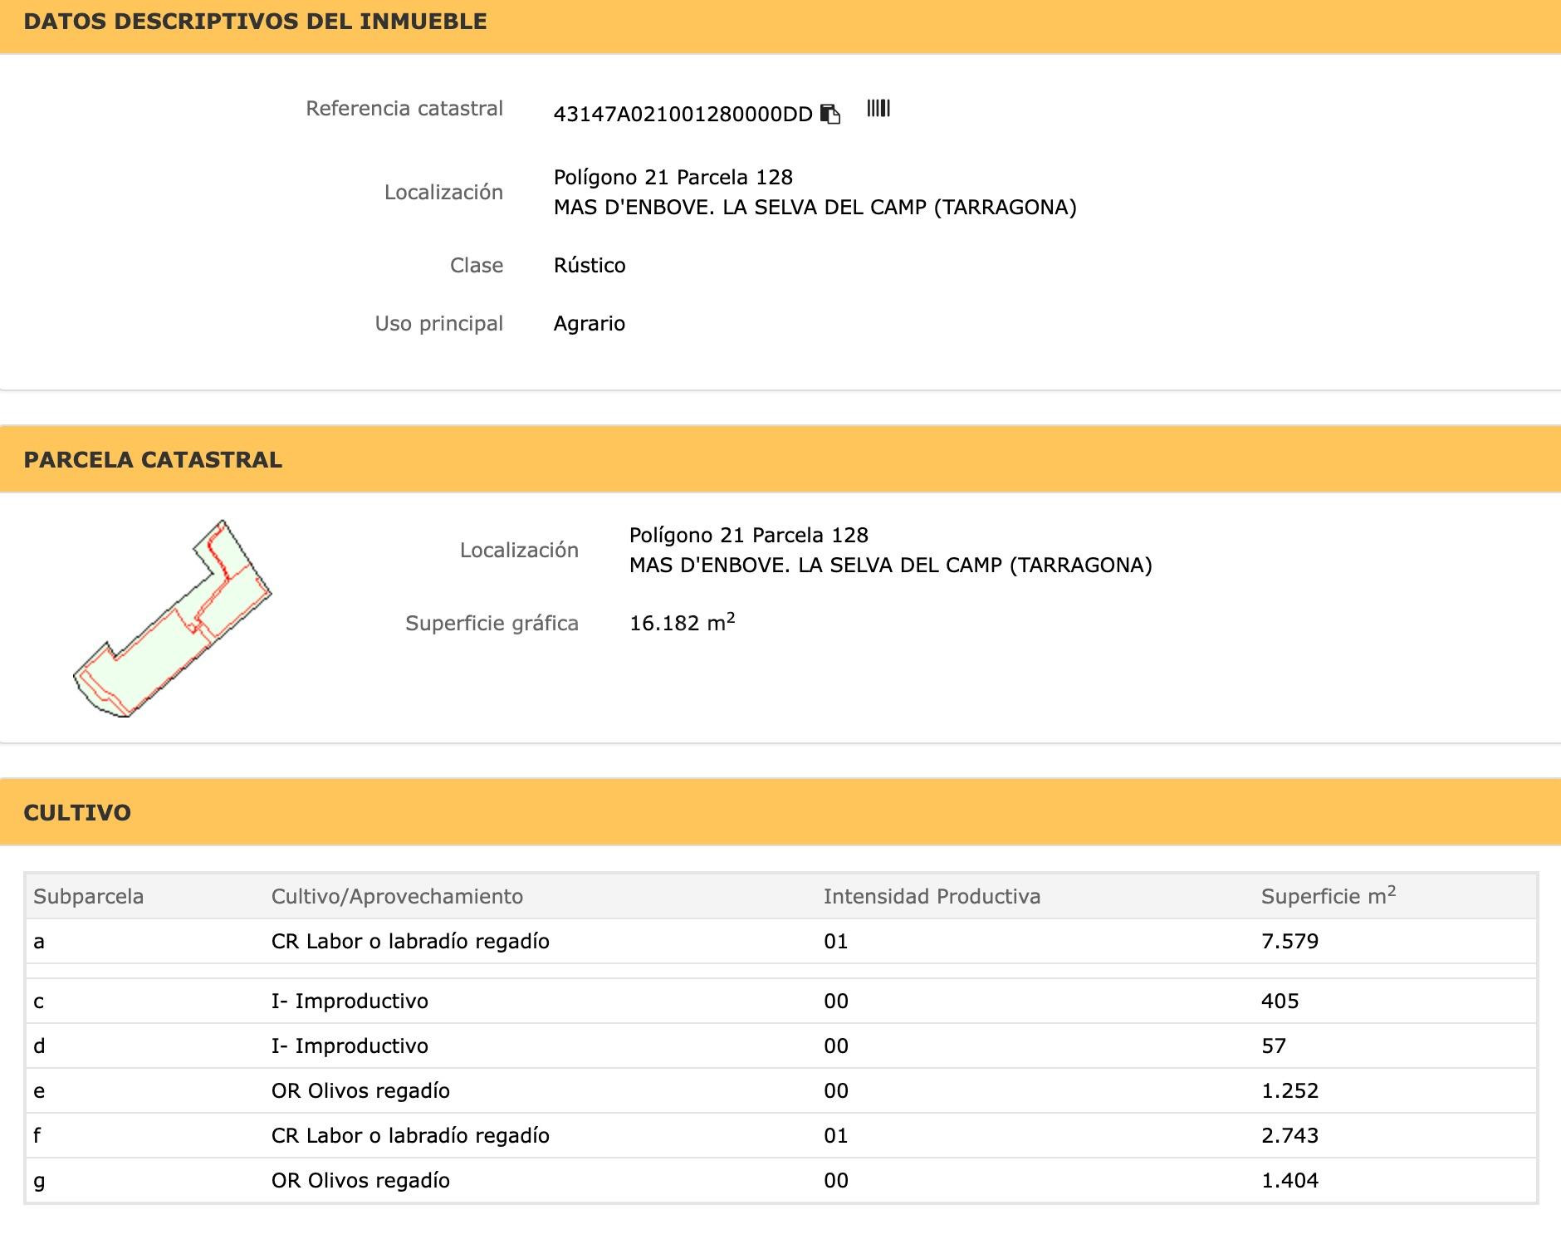
Task: Click subparcela 'a' row label
Action: (x=39, y=942)
